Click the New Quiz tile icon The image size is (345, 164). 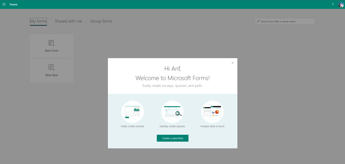coord(51,67)
